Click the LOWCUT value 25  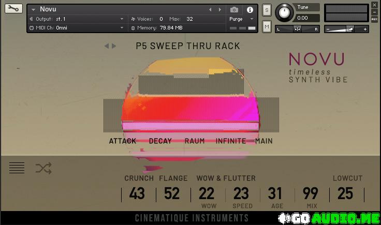[x=345, y=193]
